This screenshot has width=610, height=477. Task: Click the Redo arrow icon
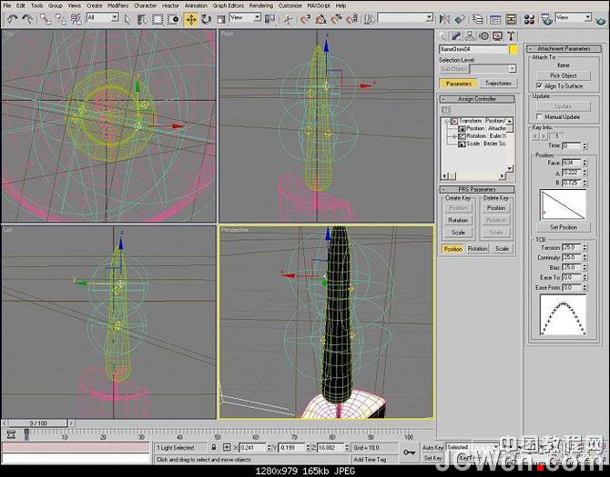click(x=26, y=19)
